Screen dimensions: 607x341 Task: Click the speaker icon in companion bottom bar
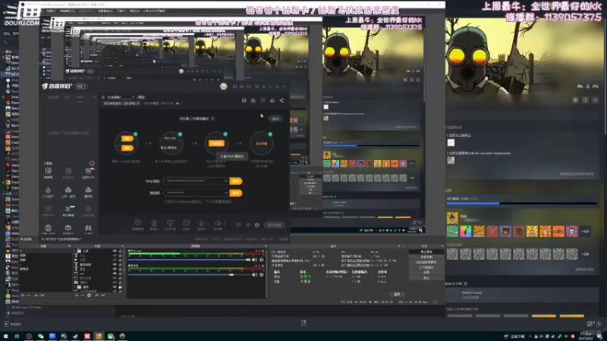(x=218, y=224)
